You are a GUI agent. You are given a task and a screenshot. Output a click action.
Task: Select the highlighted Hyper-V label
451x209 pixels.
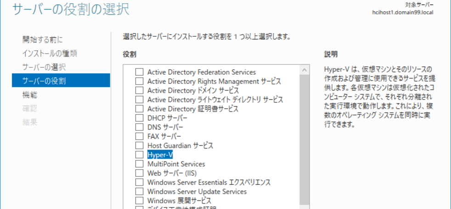160,155
